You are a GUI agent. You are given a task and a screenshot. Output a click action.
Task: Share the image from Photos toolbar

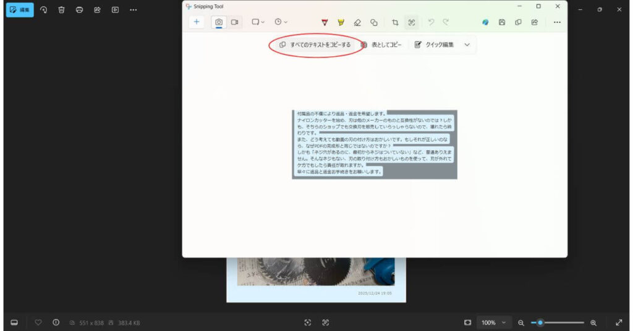point(97,10)
